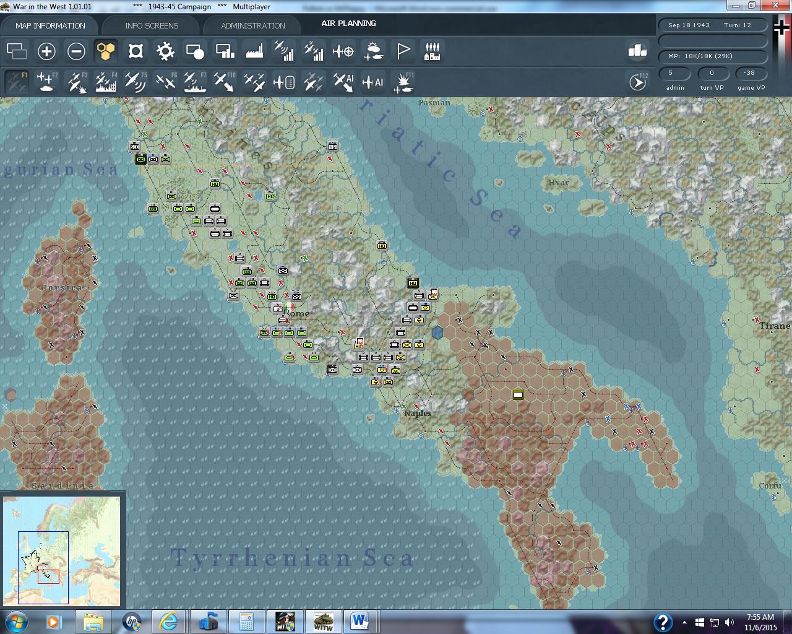The image size is (792, 634).
Task: Click the Naples city label on map
Action: (418, 413)
